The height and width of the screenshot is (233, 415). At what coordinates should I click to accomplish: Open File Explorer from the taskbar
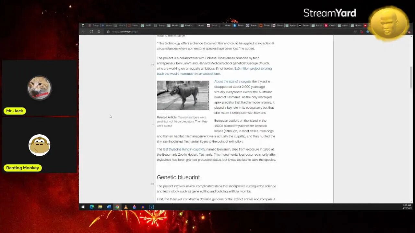(100, 207)
